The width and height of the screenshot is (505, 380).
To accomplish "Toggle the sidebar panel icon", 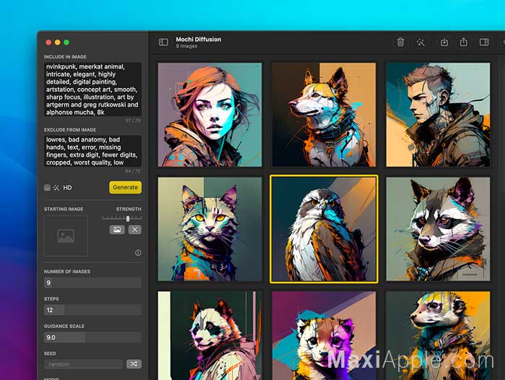I will click(163, 42).
